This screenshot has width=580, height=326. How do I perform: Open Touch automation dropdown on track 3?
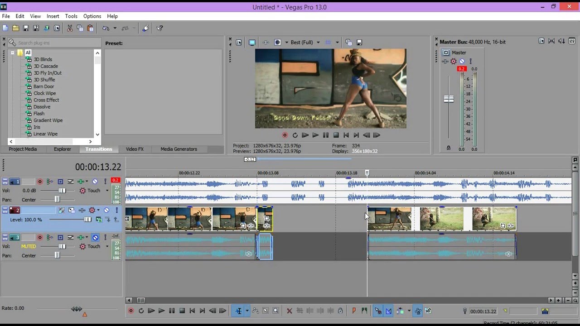107,246
